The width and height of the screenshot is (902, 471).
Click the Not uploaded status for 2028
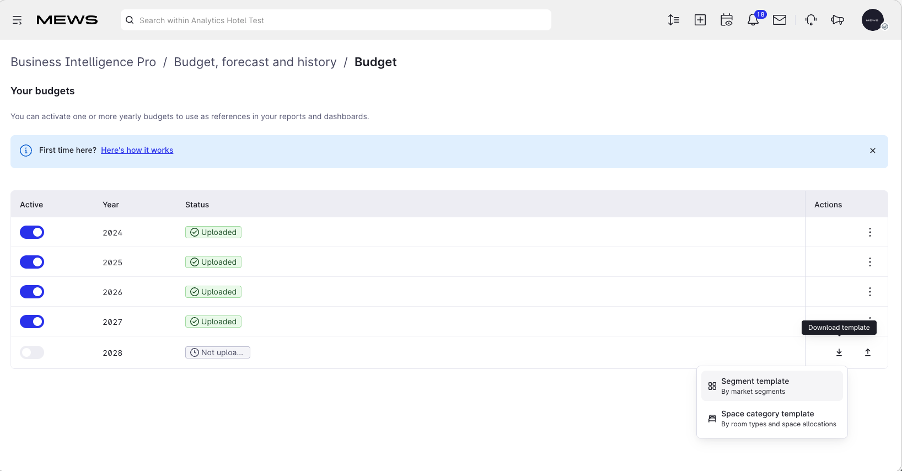218,352
